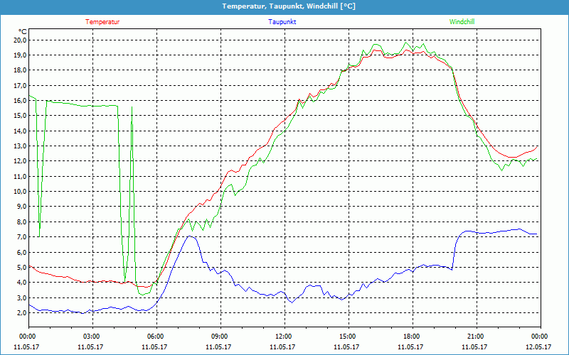Screen dimensions: 569x355
Task: Click the 21:00 time axis label
Action: 476,337
